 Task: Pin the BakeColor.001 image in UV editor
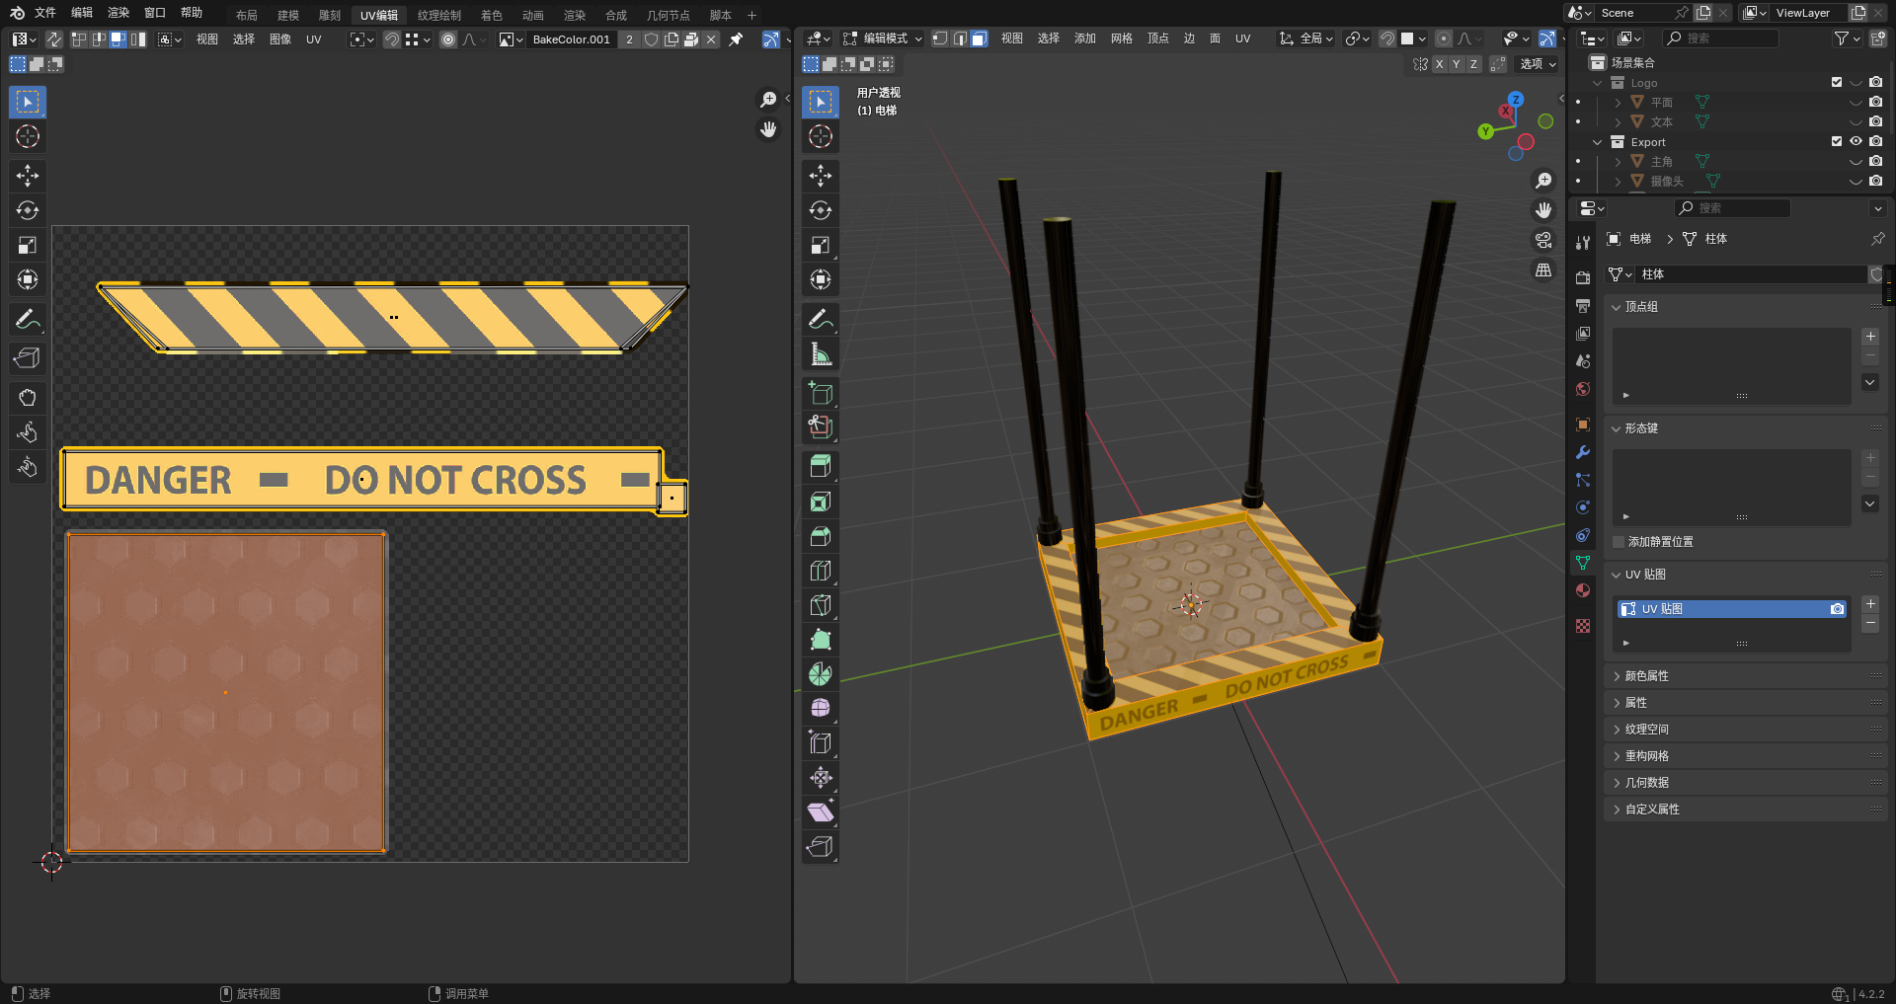pos(736,39)
